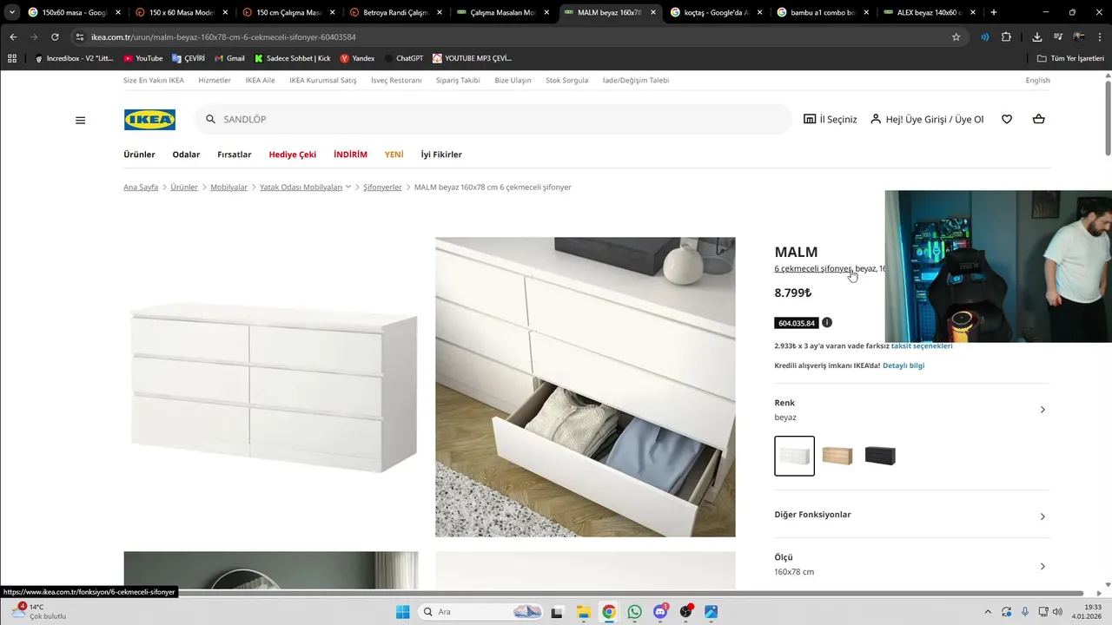Open the tab search dropdown arrow

(x=11, y=12)
